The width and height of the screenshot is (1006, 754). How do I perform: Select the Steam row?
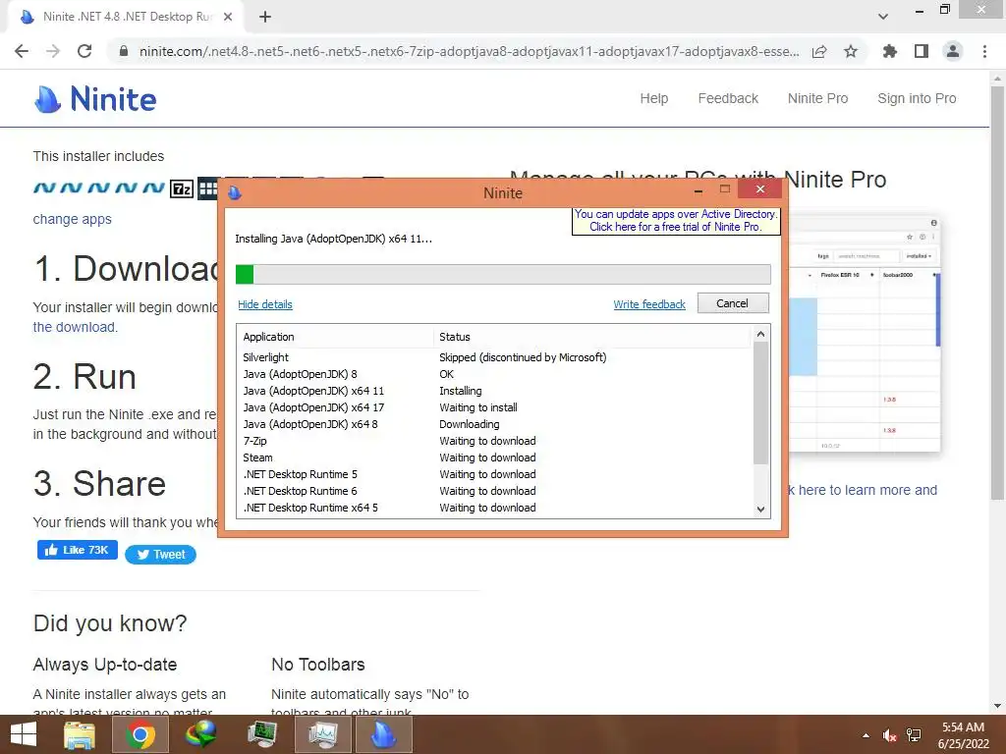[495, 458]
